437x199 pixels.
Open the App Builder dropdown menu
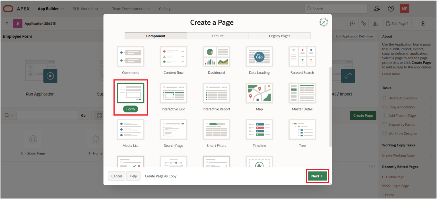(x=51, y=9)
